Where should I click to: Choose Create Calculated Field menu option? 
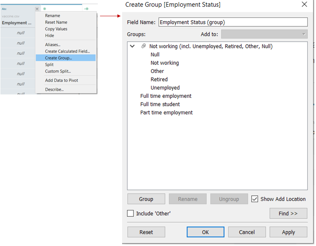click(67, 51)
